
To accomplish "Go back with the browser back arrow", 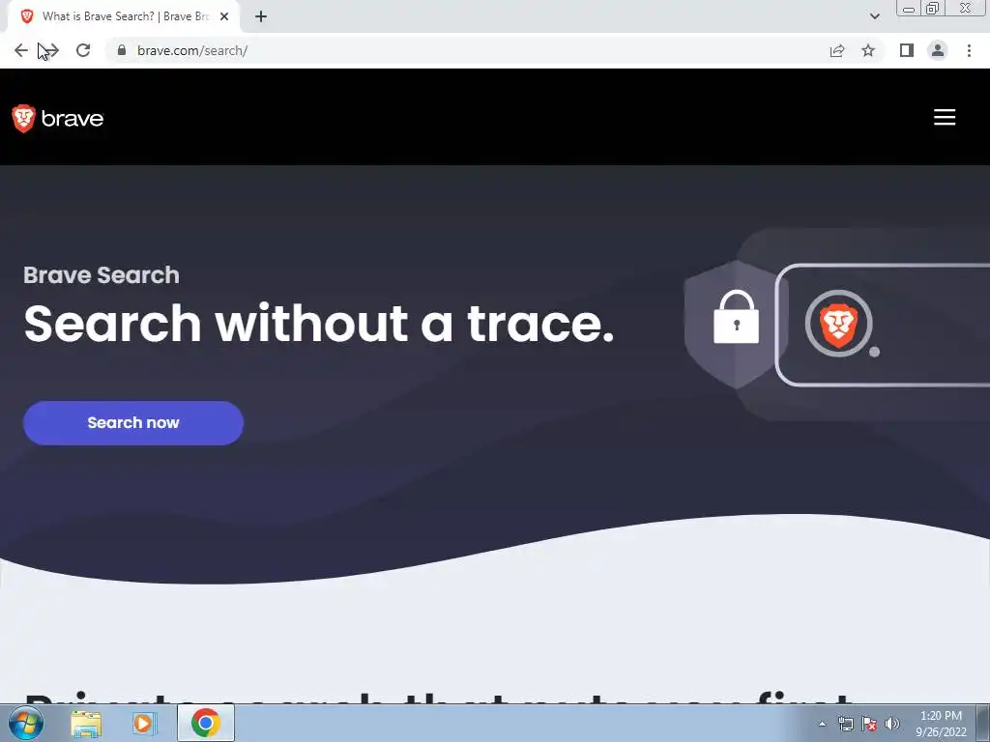I will tap(21, 50).
